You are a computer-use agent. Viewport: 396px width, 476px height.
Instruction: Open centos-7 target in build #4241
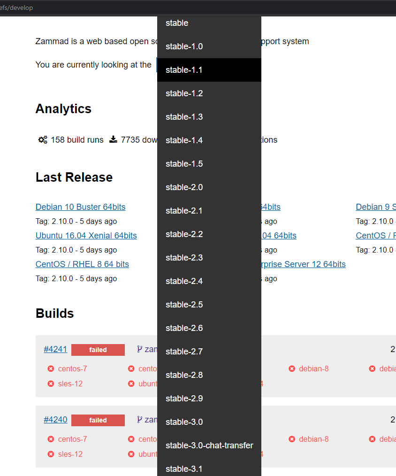[73, 369]
